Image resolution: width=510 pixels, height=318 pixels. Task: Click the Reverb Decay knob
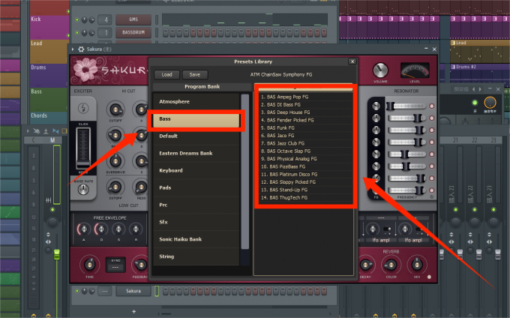(x=366, y=265)
